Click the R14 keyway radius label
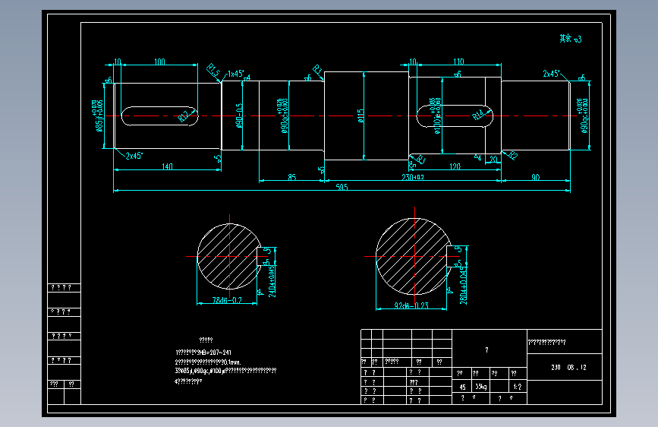Screen dimensions: 658x427 pyautogui.click(x=478, y=114)
